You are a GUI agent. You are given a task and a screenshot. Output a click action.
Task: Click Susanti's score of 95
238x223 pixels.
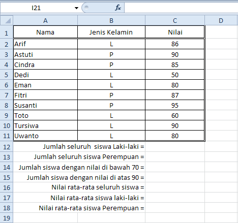tap(175, 105)
